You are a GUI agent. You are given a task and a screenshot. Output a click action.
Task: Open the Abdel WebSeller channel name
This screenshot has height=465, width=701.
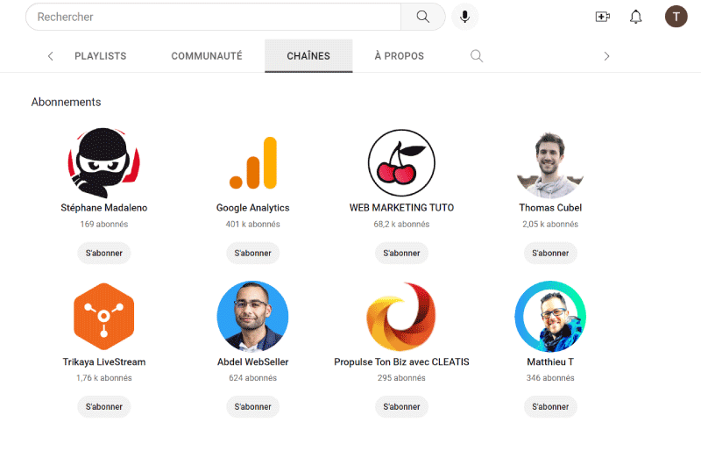252,361
